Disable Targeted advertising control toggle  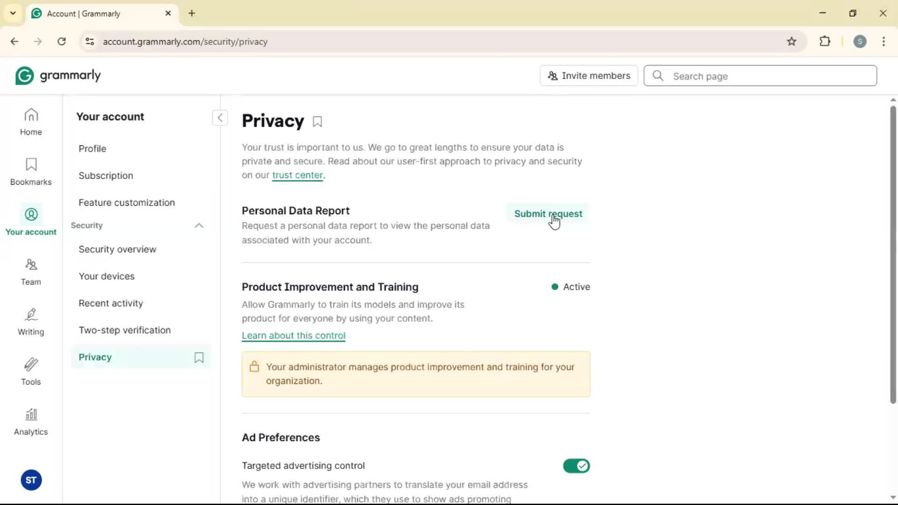[576, 466]
